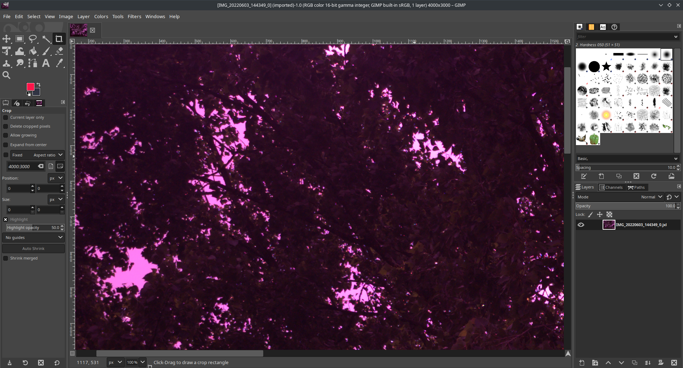Activate the Text tool
This screenshot has width=683, height=368.
46,63
